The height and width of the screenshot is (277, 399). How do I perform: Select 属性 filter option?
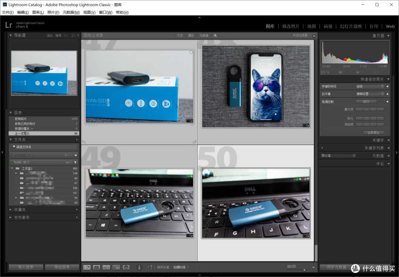point(191,35)
